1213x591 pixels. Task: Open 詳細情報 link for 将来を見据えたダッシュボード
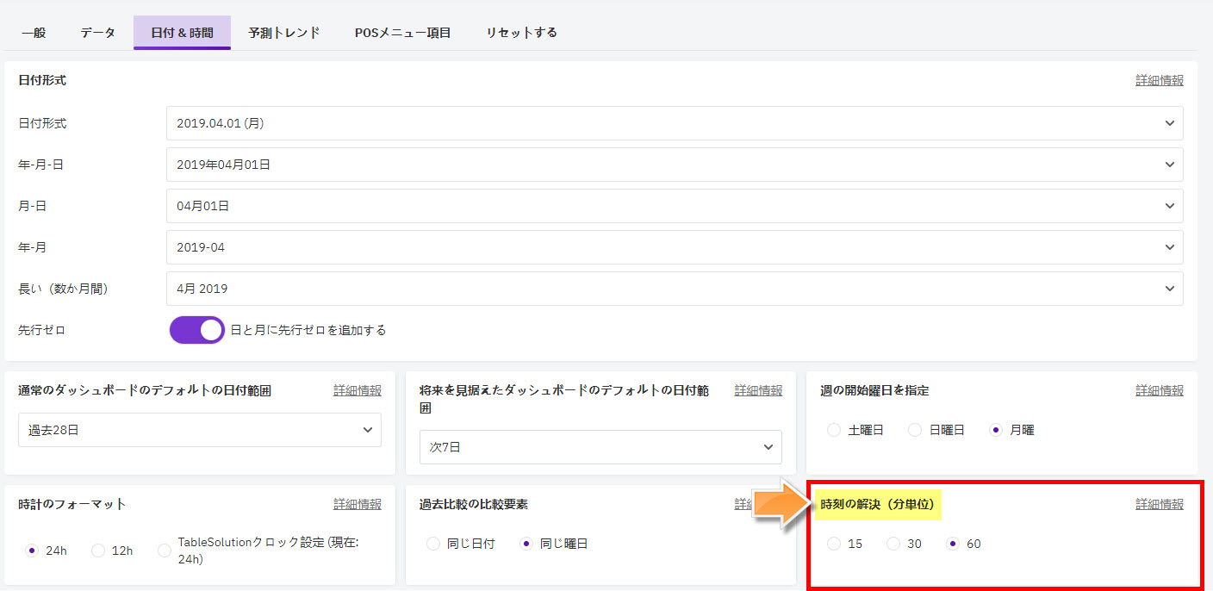[758, 390]
